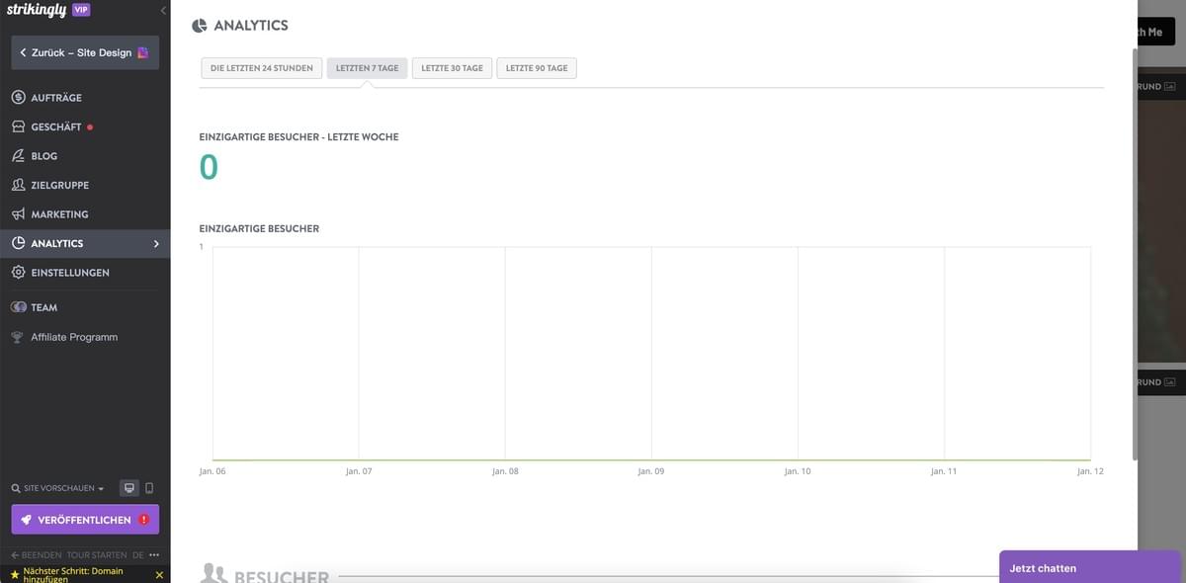
Task: Click the Team avatars icon
Action: [18, 307]
